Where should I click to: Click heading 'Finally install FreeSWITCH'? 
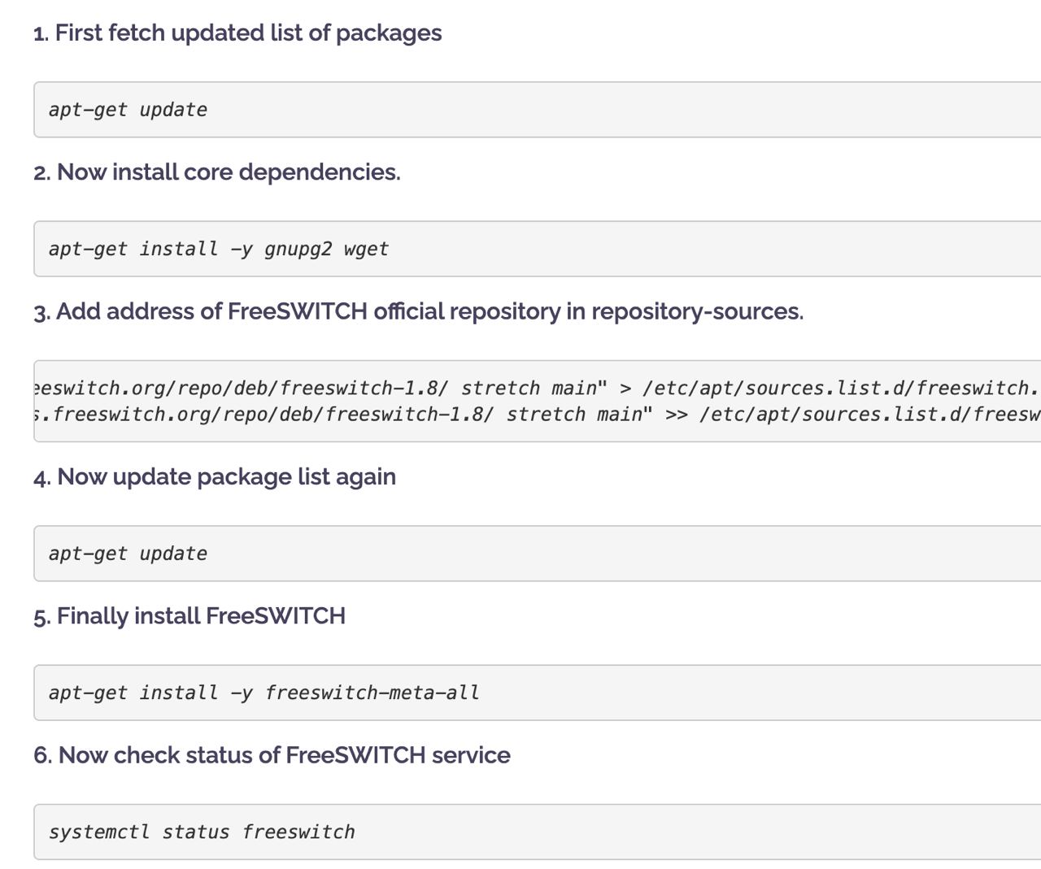point(189,616)
